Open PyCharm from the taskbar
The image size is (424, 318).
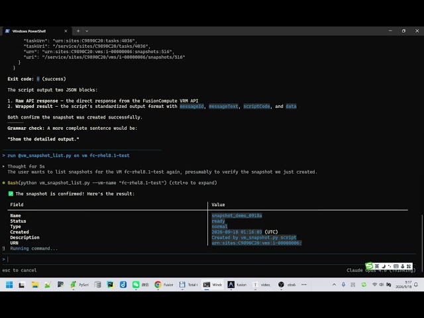click(111, 284)
